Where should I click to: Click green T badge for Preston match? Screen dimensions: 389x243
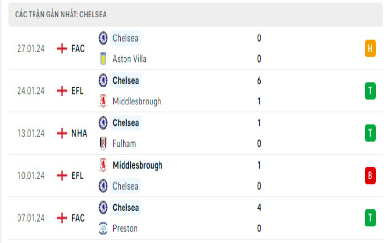pos(370,218)
